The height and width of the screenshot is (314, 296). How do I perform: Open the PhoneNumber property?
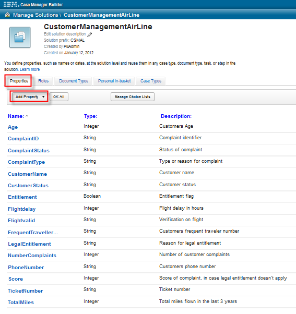(x=26, y=268)
